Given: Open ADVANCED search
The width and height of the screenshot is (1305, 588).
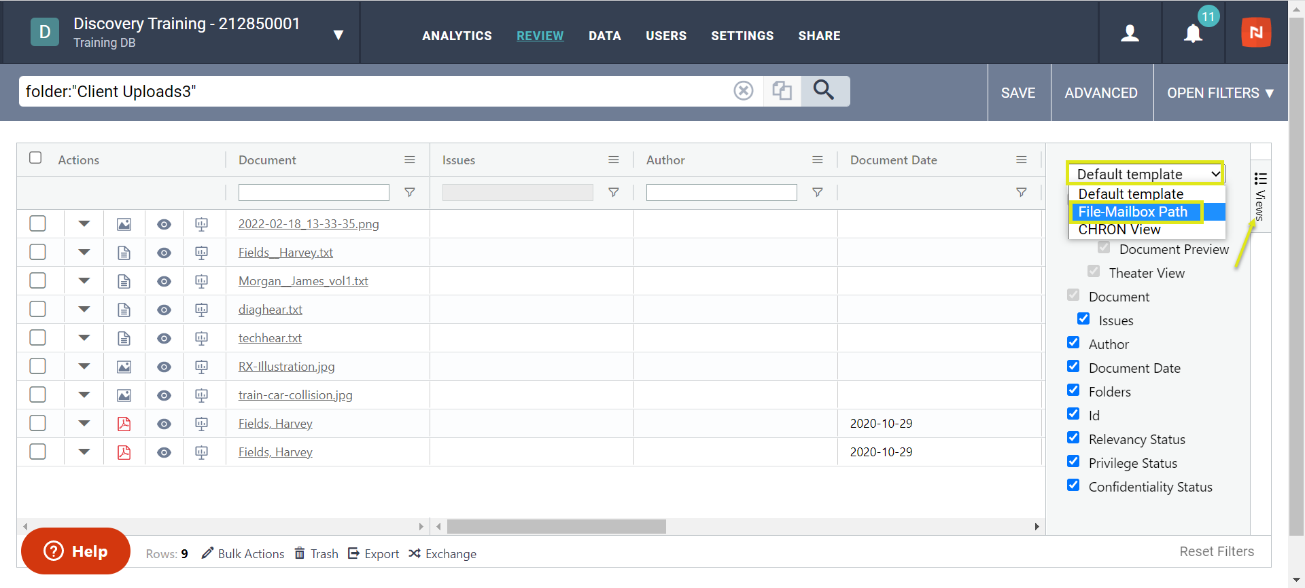Looking at the screenshot, I should tap(1101, 93).
